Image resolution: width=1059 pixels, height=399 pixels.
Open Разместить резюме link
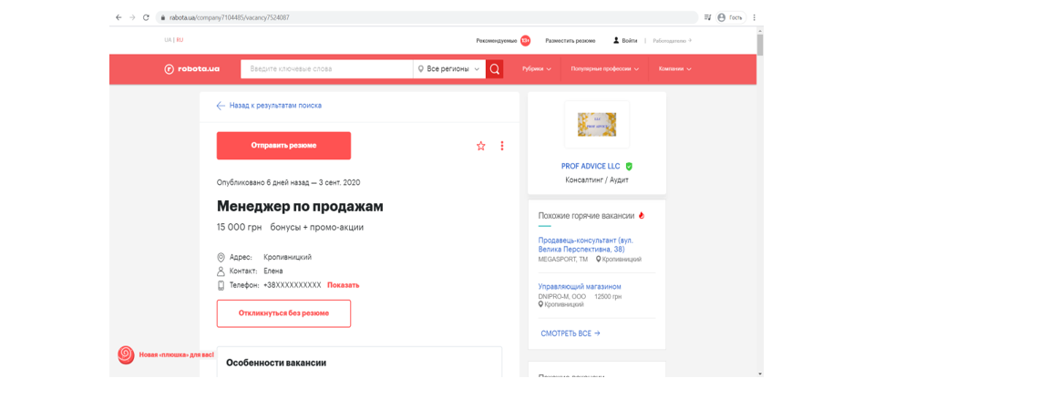coord(571,40)
